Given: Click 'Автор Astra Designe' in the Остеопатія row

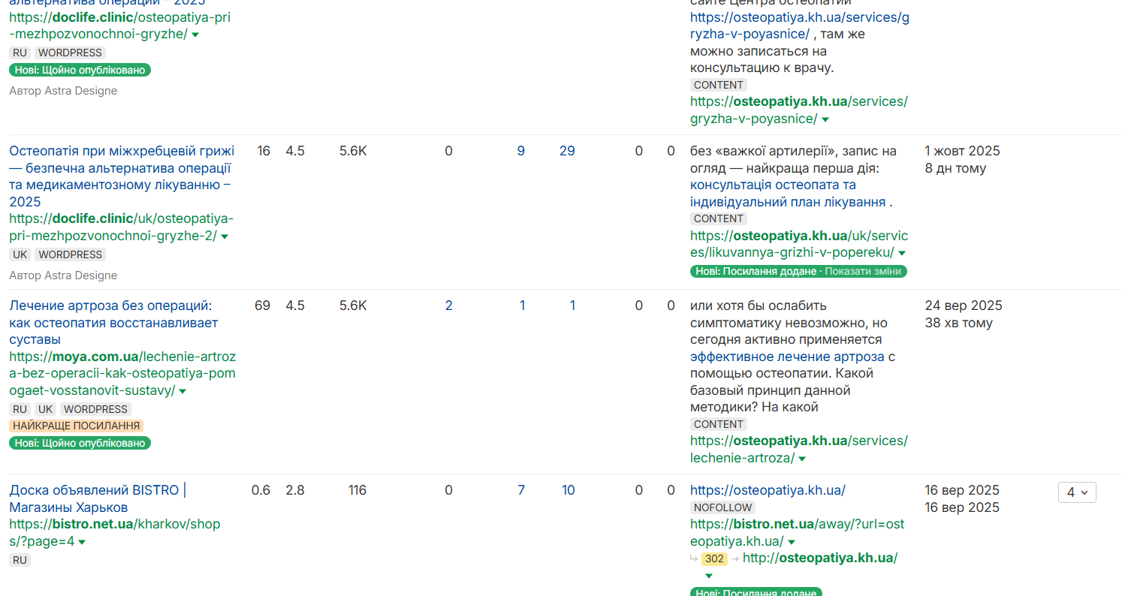Looking at the screenshot, I should pyautogui.click(x=63, y=275).
